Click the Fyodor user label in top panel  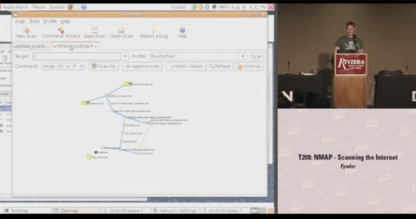(x=178, y=7)
